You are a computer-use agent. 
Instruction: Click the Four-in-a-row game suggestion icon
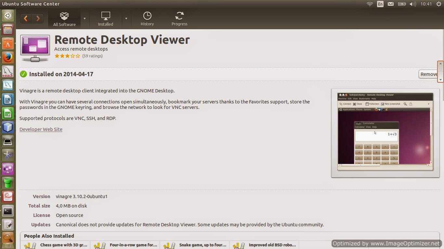99,246
